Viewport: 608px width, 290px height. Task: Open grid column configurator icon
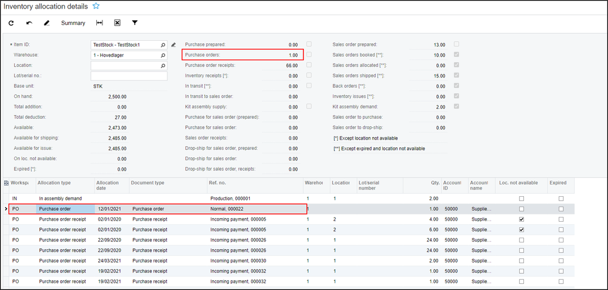[x=6, y=183]
